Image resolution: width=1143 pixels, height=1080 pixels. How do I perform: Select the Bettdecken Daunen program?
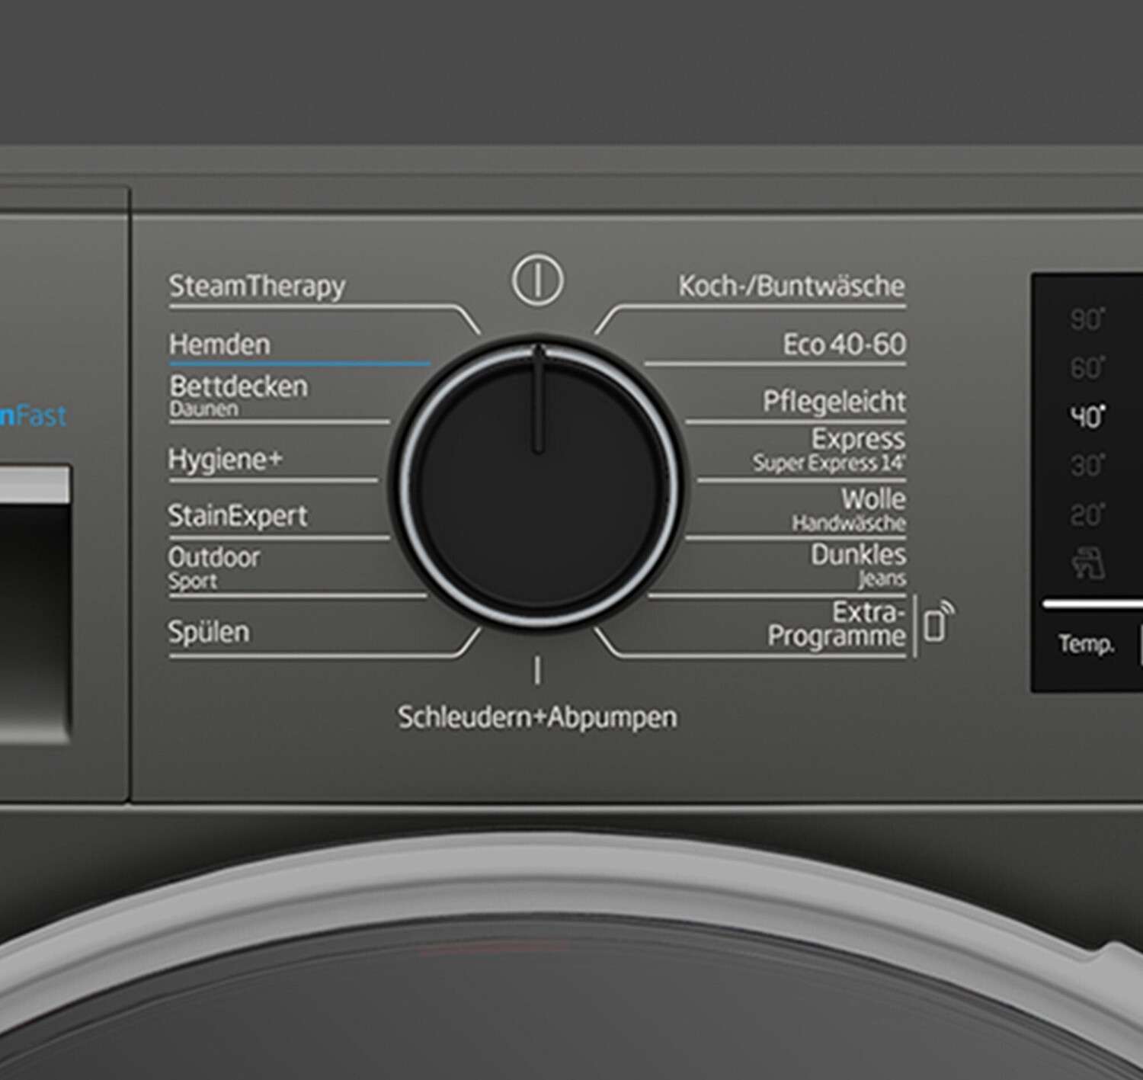point(239,395)
